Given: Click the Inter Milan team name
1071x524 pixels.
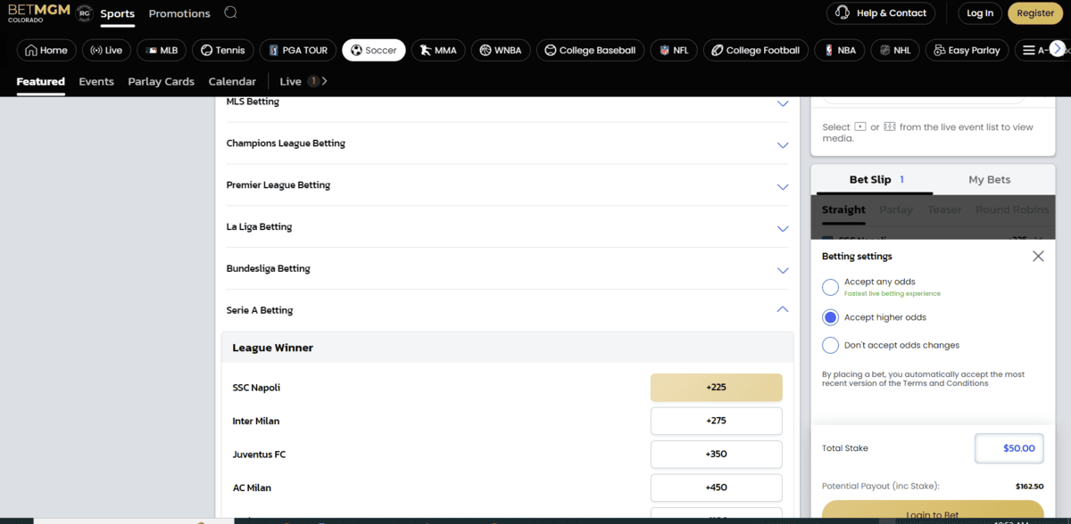Looking at the screenshot, I should 256,421.
